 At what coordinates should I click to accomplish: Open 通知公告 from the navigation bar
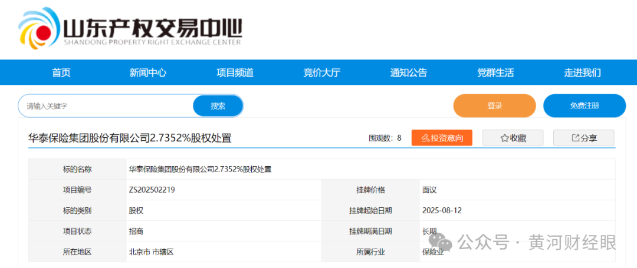point(409,73)
